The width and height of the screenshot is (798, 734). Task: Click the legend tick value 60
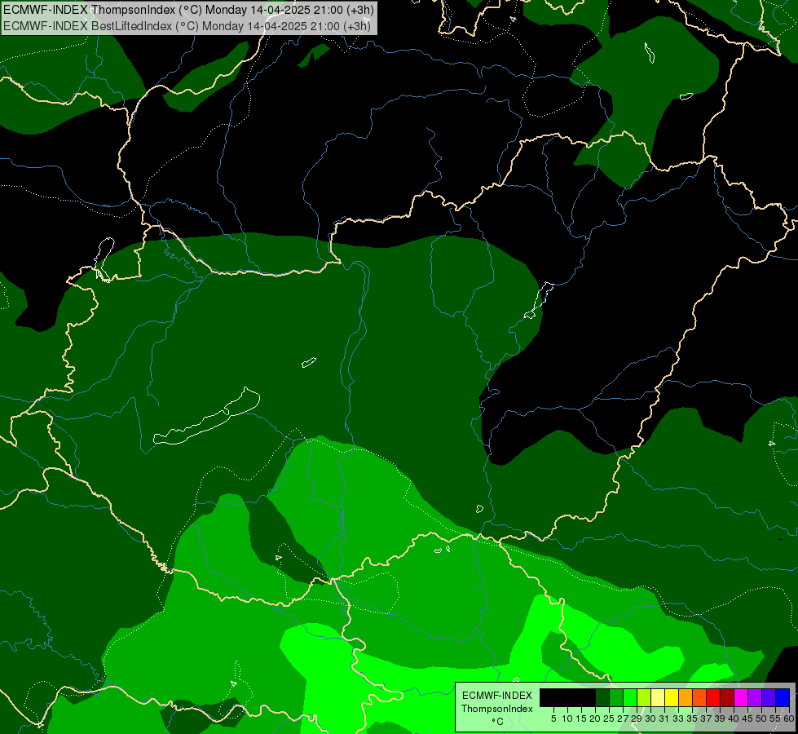789,719
